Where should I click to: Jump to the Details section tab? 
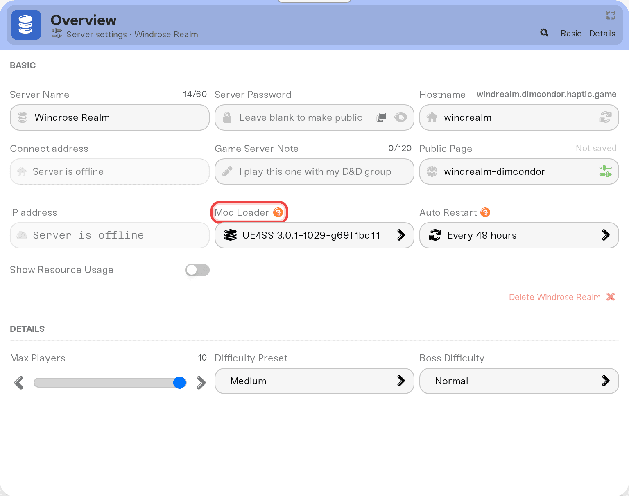pyautogui.click(x=602, y=34)
